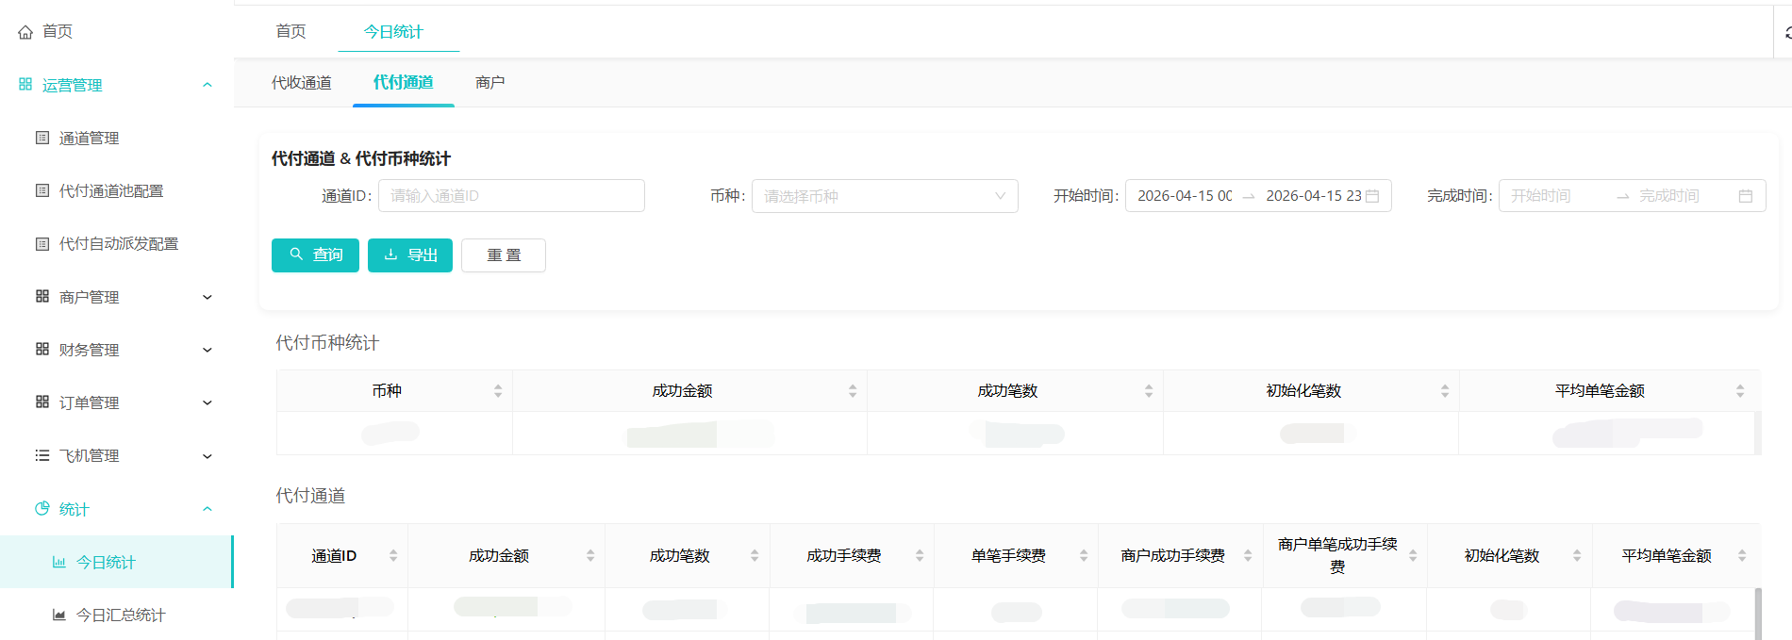This screenshot has width=1792, height=640.
Task: Sort currency table by 成功笔数 column
Action: [1149, 390]
